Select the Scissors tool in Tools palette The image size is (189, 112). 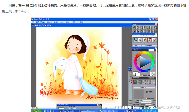(155, 31)
